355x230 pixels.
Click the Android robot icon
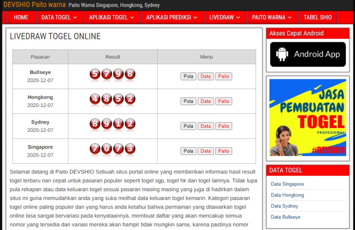(x=282, y=54)
